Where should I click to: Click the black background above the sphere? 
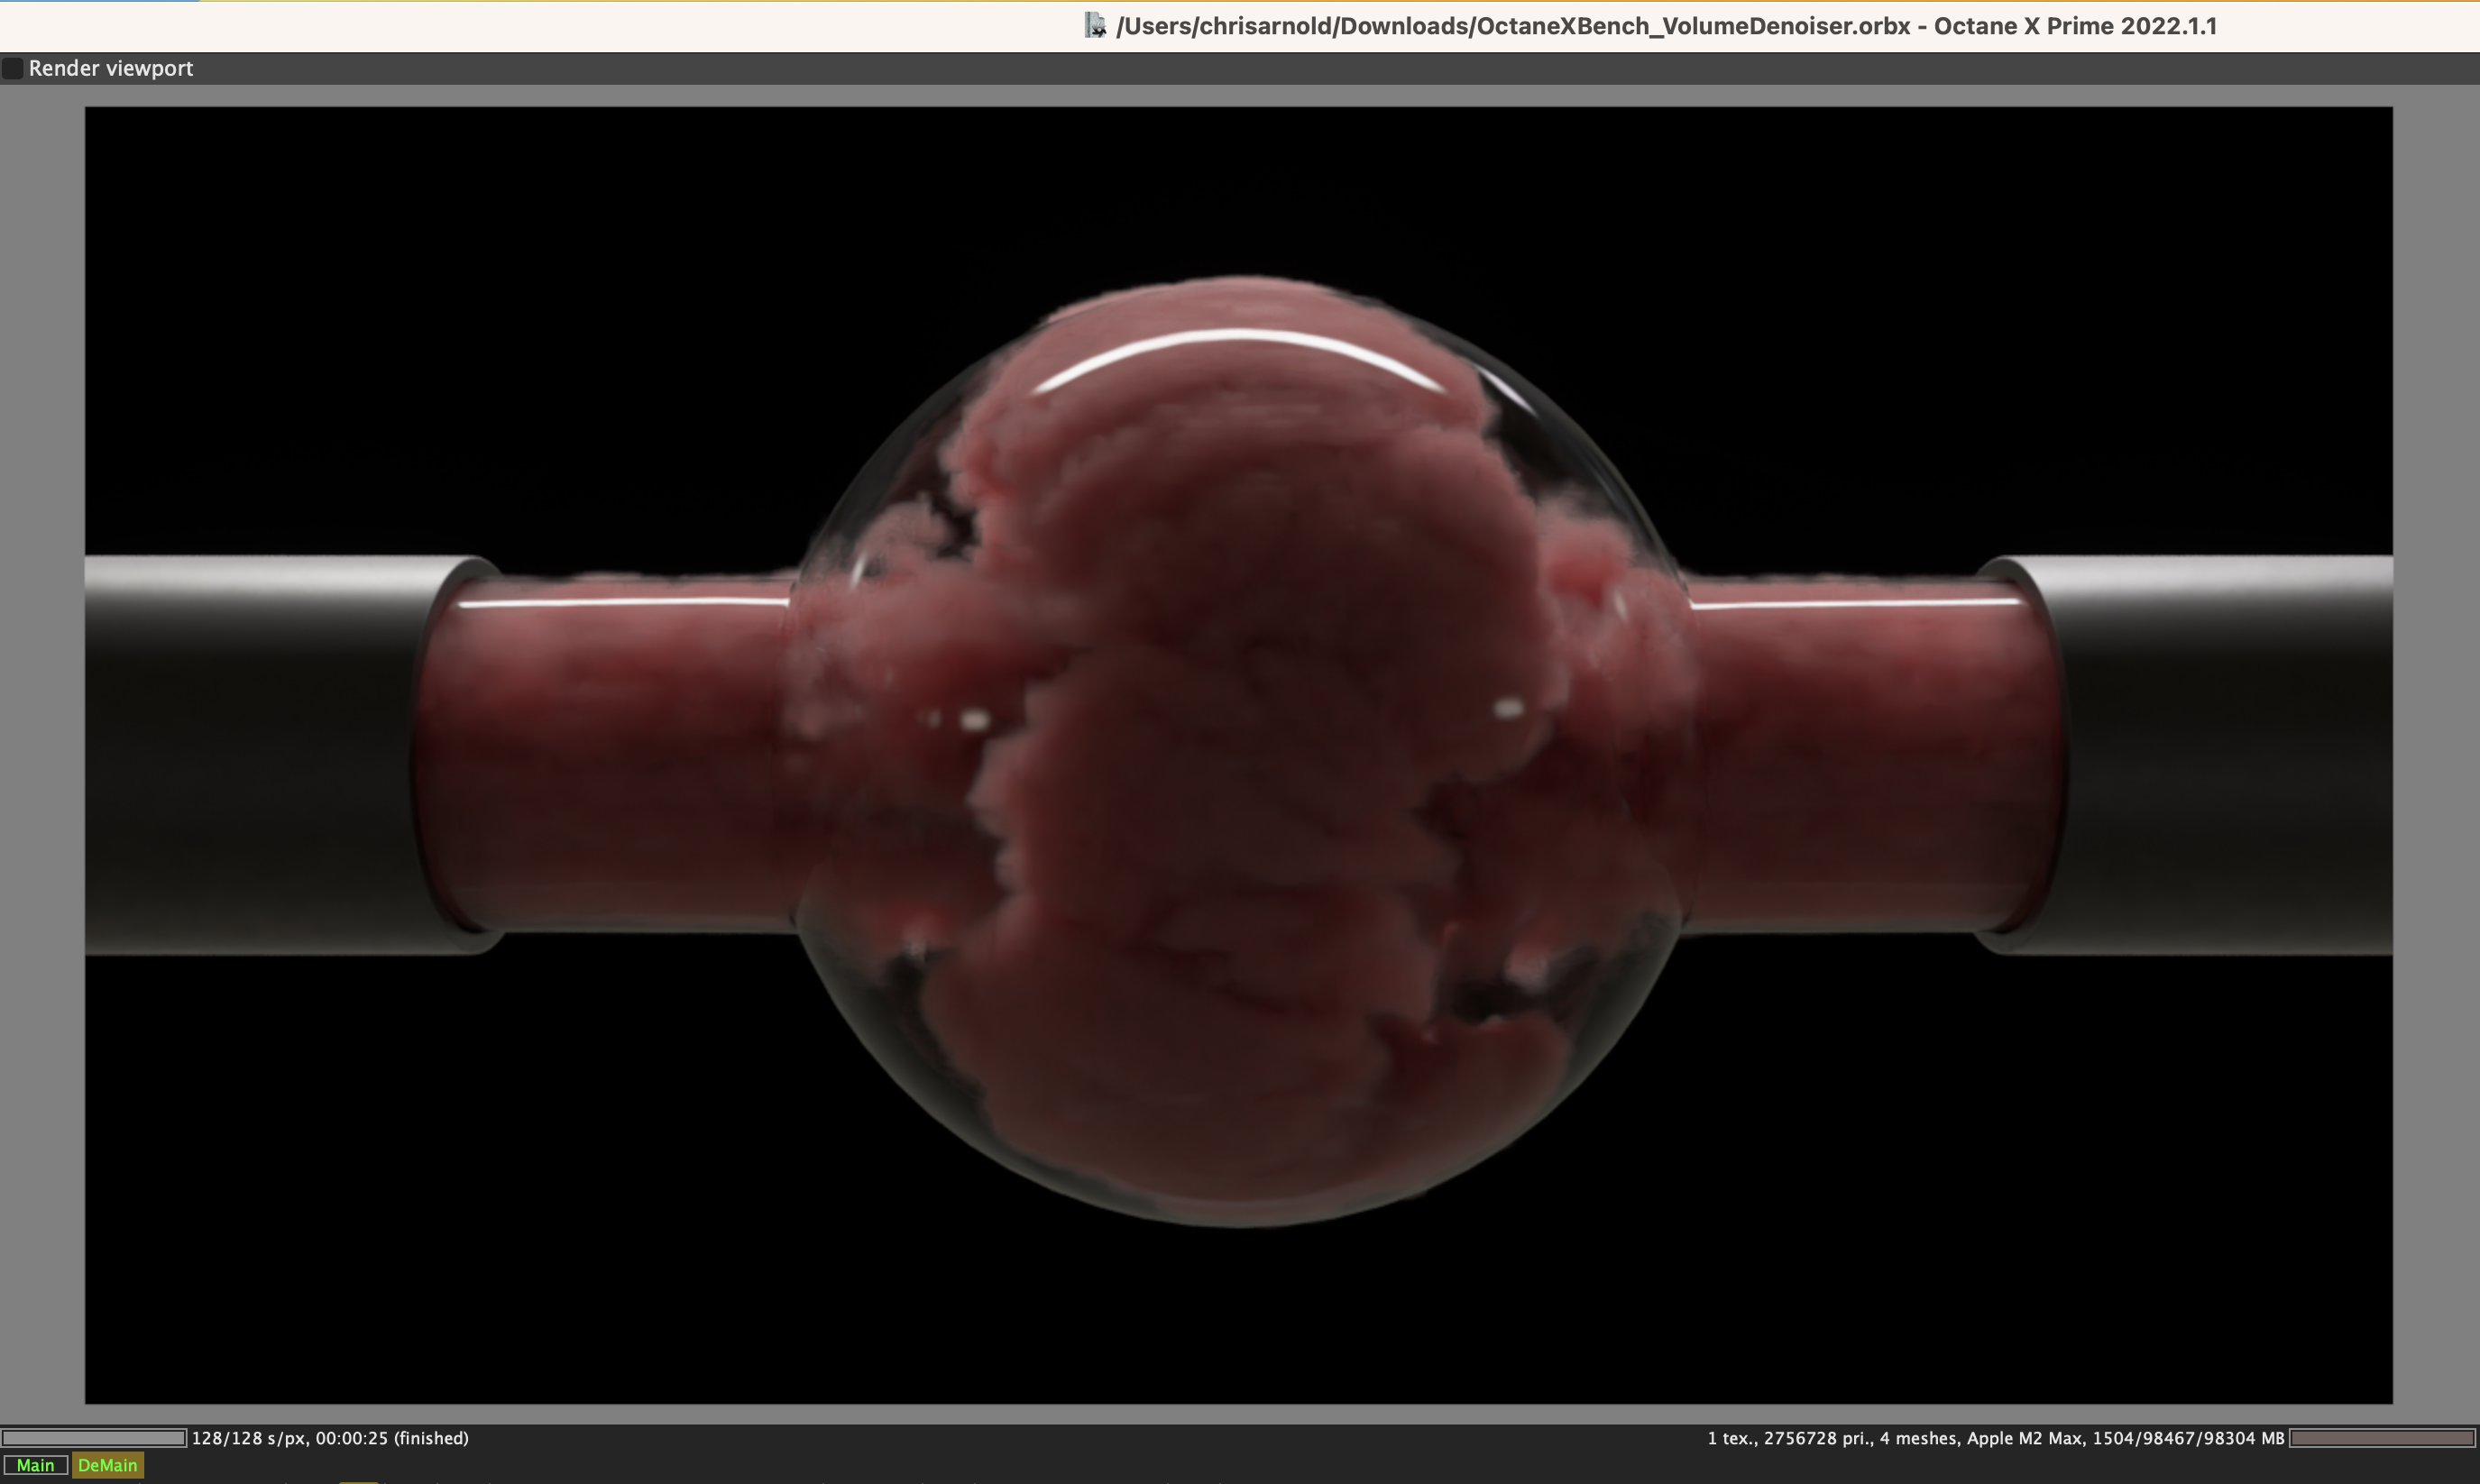(1240, 180)
